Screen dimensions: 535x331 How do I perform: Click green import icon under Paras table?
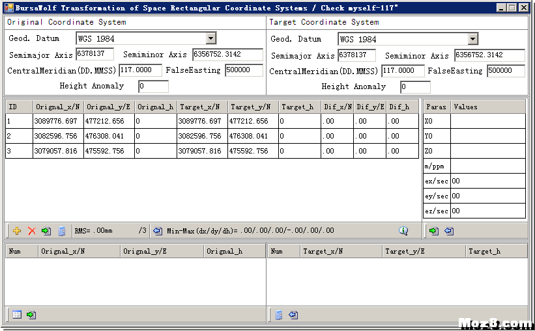click(434, 231)
